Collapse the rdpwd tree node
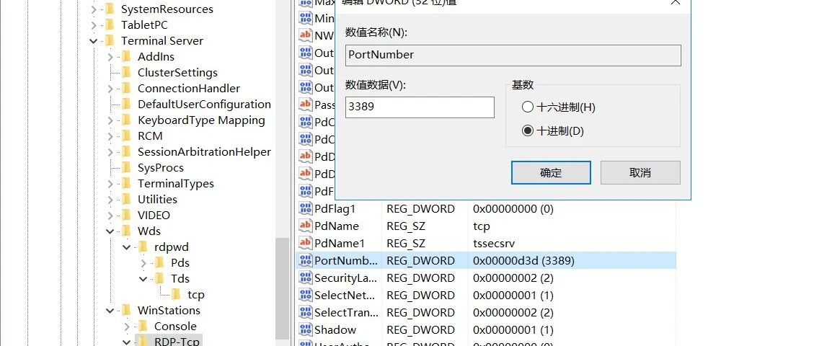814x346 pixels. click(127, 247)
